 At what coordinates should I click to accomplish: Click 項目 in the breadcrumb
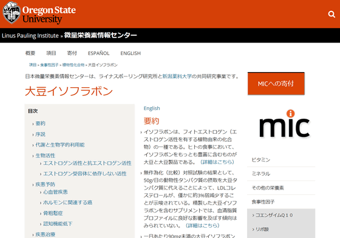(x=33, y=65)
